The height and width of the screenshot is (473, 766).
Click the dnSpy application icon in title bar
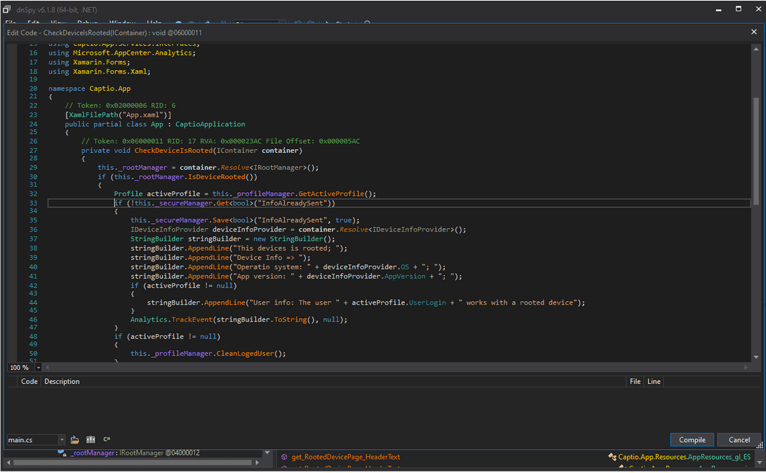[6, 9]
